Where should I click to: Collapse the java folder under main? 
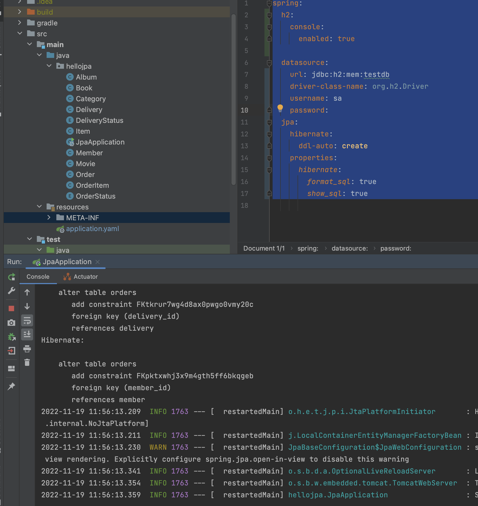tap(39, 55)
